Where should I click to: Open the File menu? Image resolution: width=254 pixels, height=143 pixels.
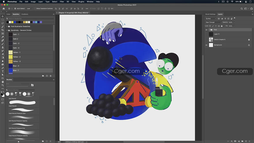(x=21, y=2)
